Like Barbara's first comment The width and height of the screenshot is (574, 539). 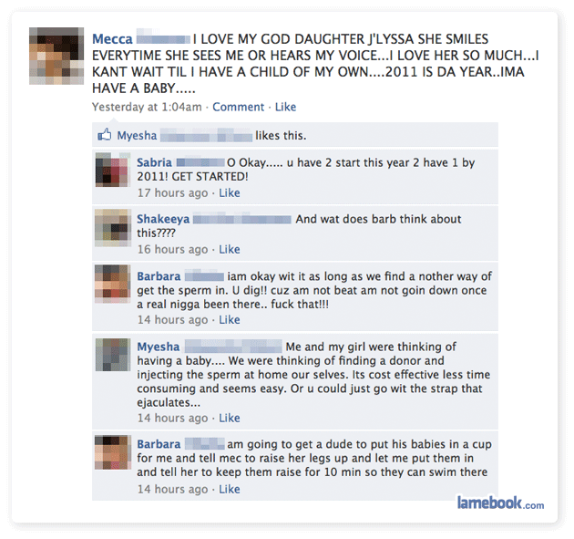pyautogui.click(x=230, y=319)
